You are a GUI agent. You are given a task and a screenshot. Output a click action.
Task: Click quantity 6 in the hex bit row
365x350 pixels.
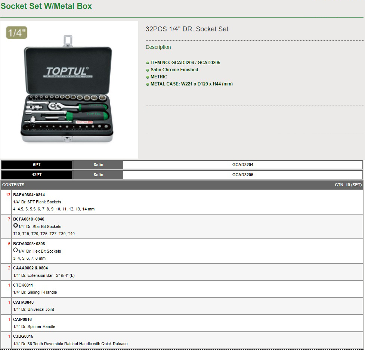point(9,244)
